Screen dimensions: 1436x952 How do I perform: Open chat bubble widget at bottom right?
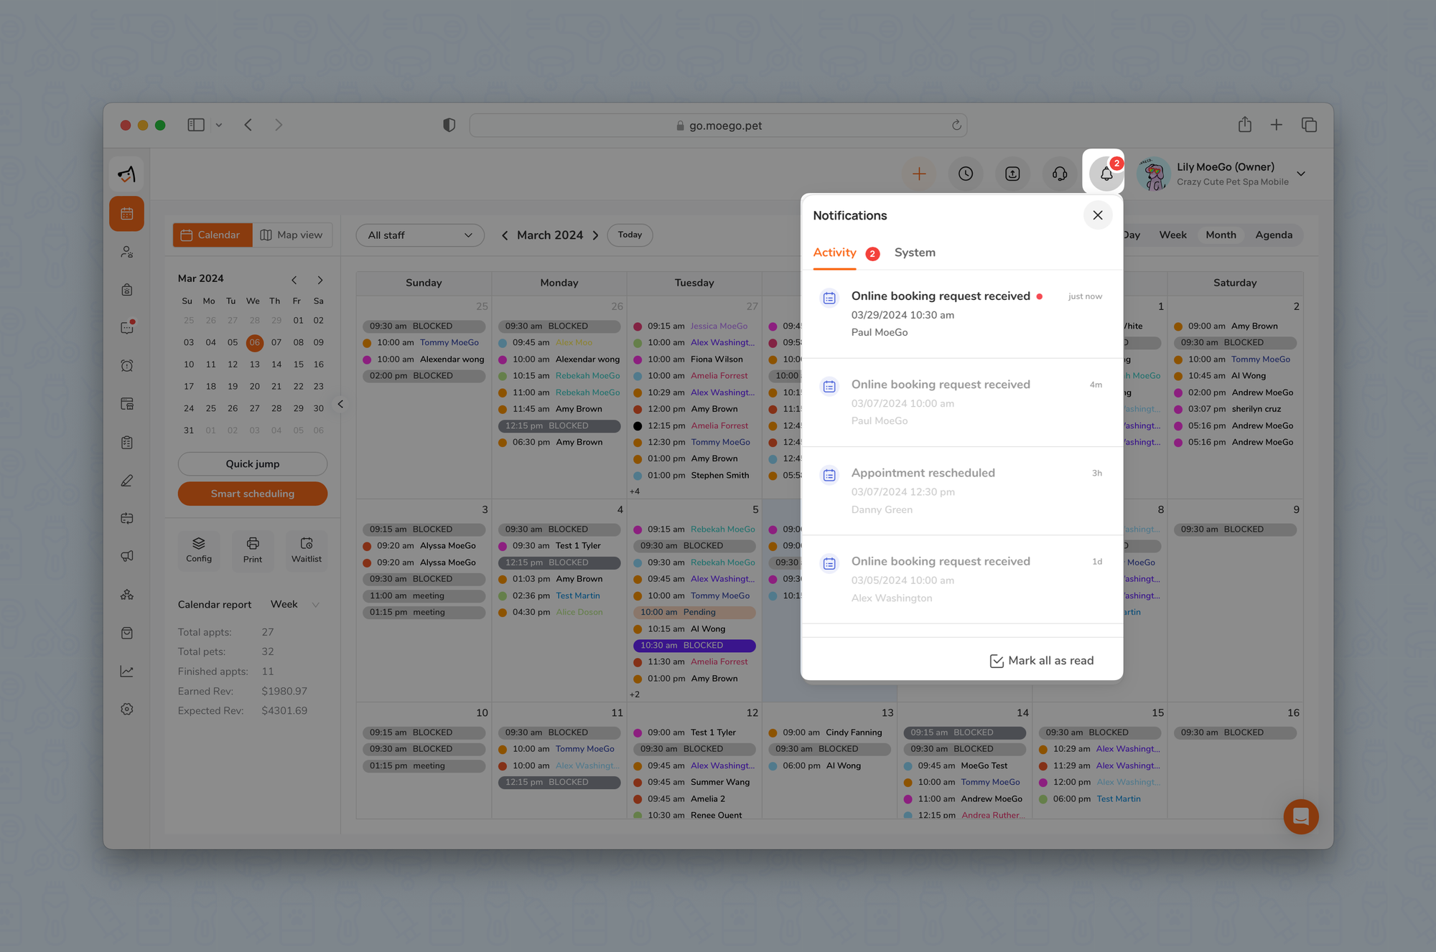(1300, 816)
